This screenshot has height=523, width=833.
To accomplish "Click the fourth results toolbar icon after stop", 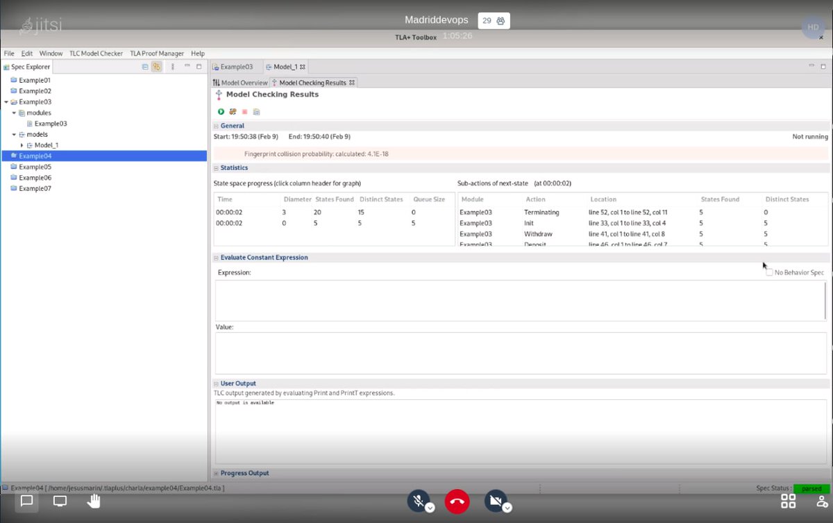I will pos(256,112).
